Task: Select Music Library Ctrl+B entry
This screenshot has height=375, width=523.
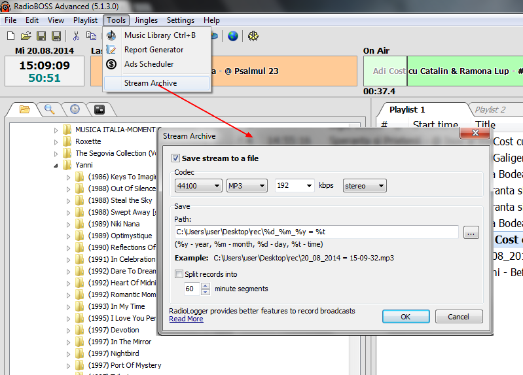Action: [x=156, y=35]
